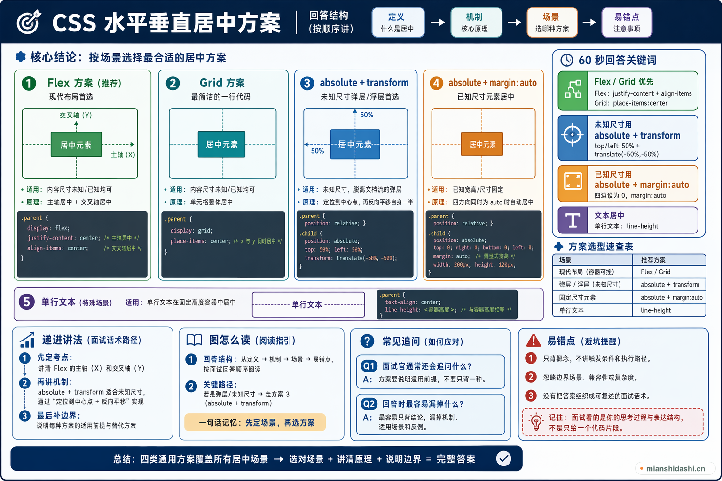
Task: Click the 单行文本 dashed demo box
Action: 308,304
